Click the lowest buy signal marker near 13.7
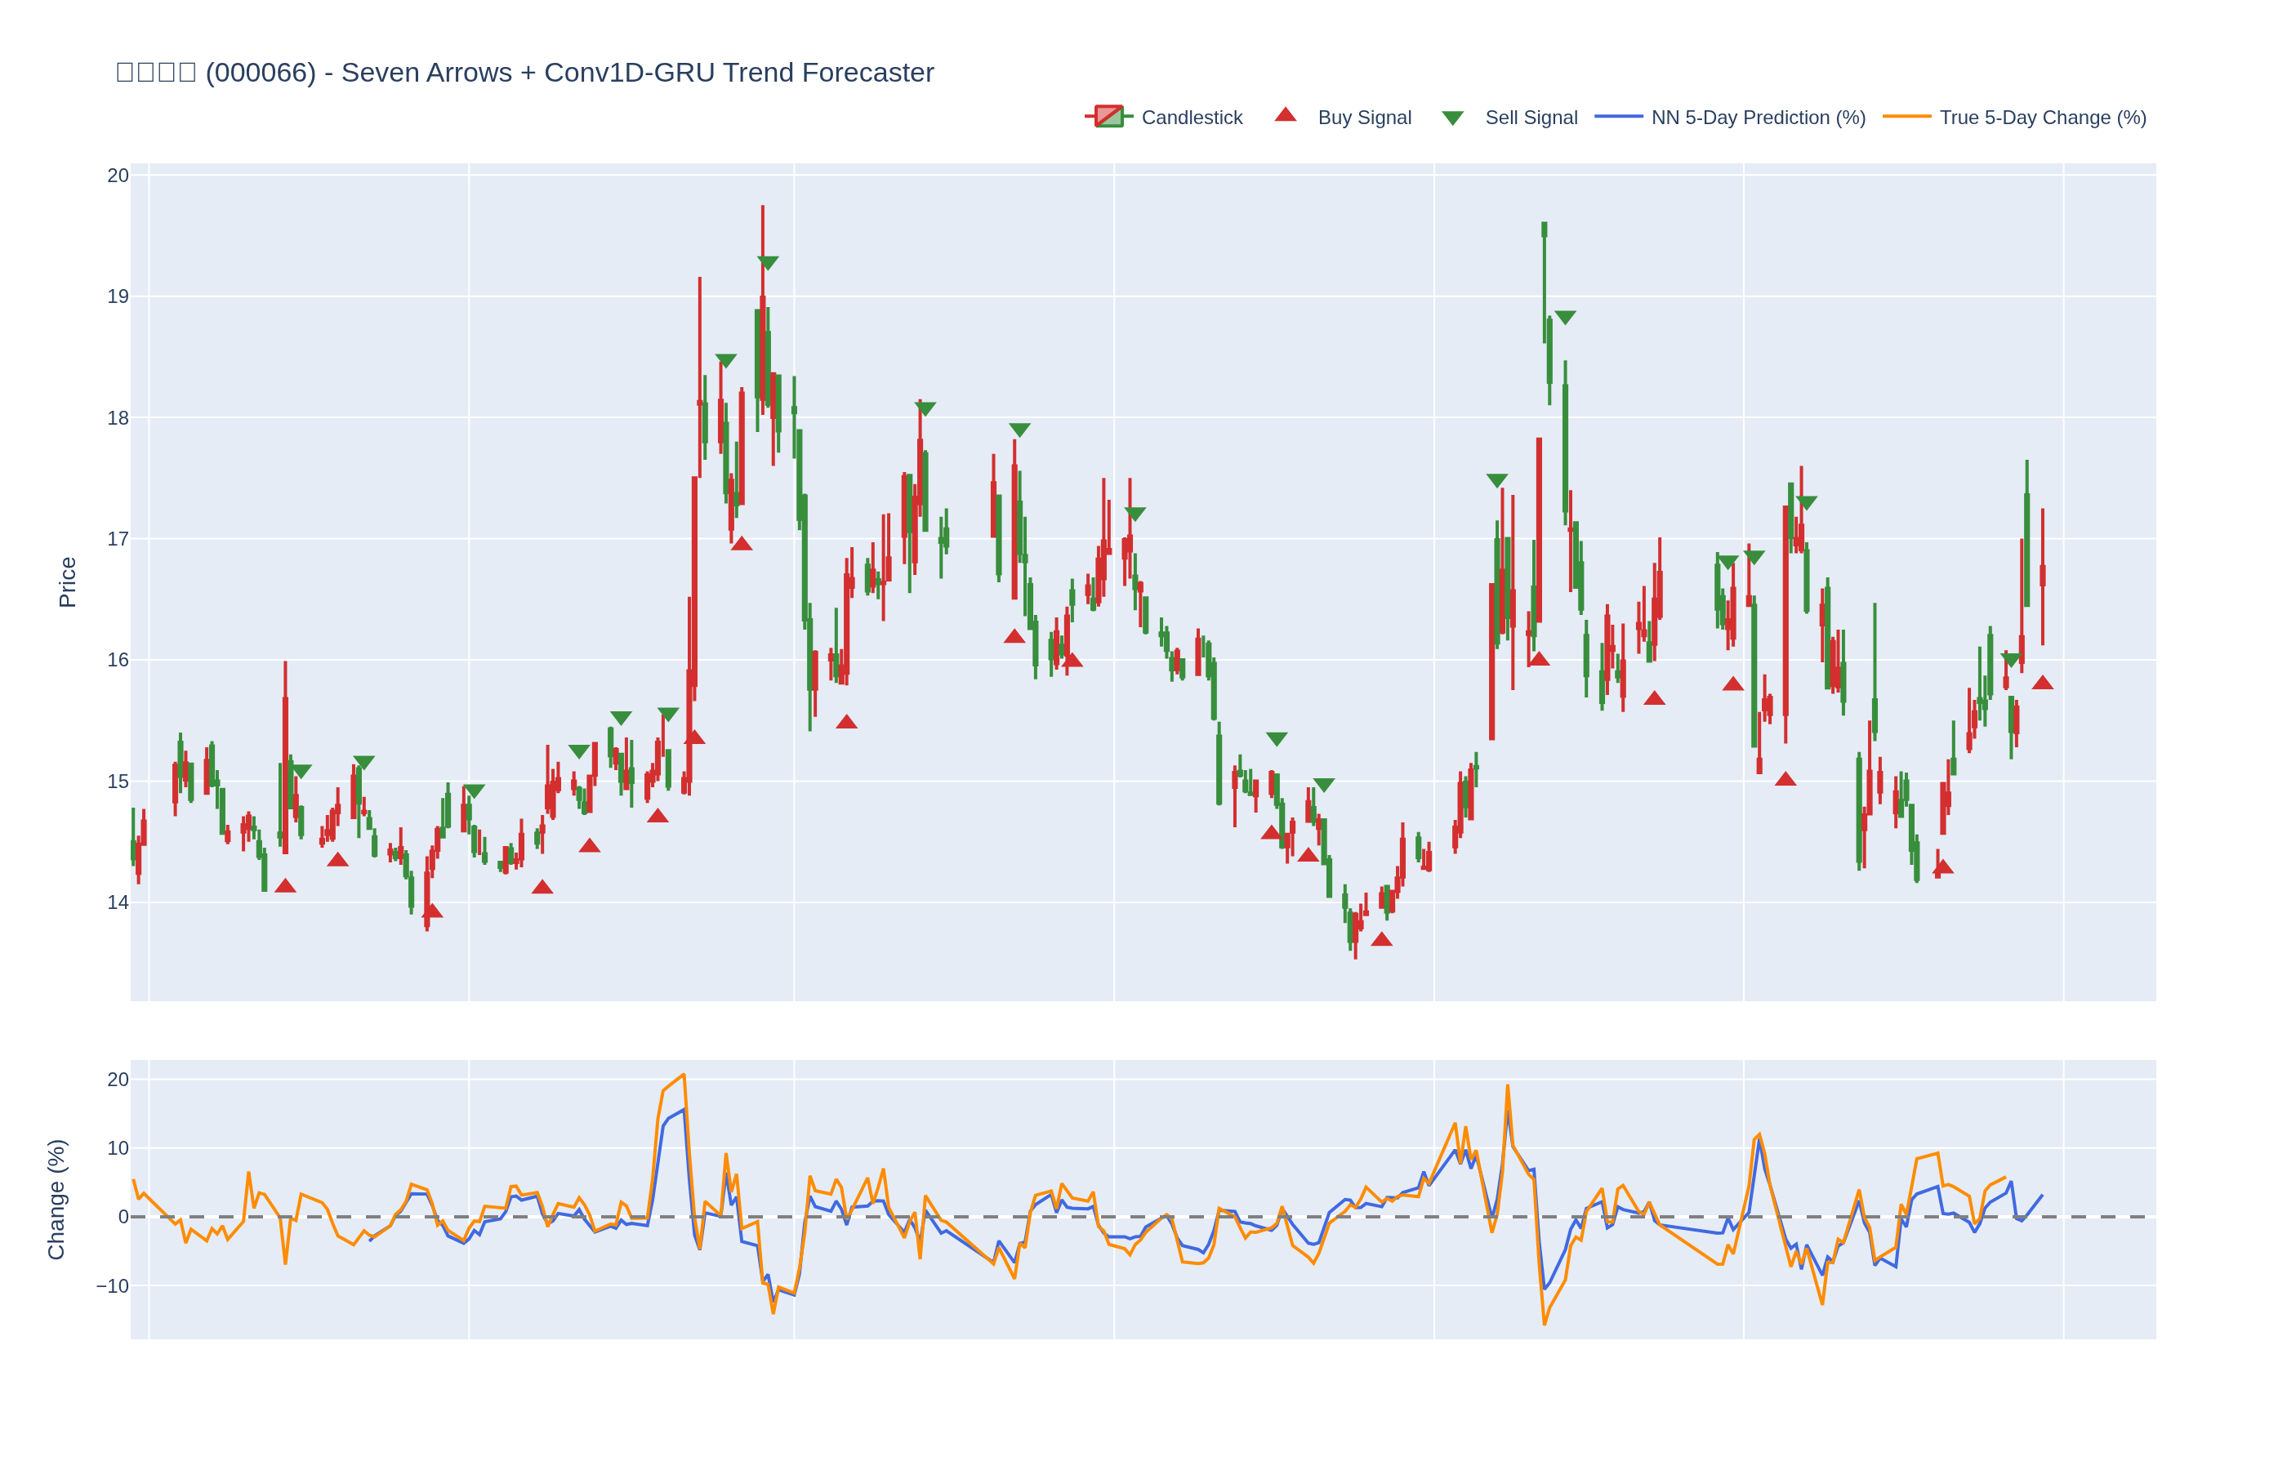2287x1470 pixels. pyautogui.click(x=1381, y=940)
